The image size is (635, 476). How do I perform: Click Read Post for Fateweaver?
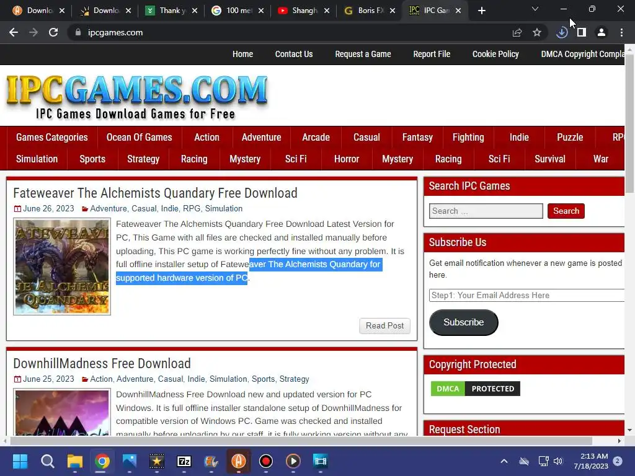pos(384,326)
